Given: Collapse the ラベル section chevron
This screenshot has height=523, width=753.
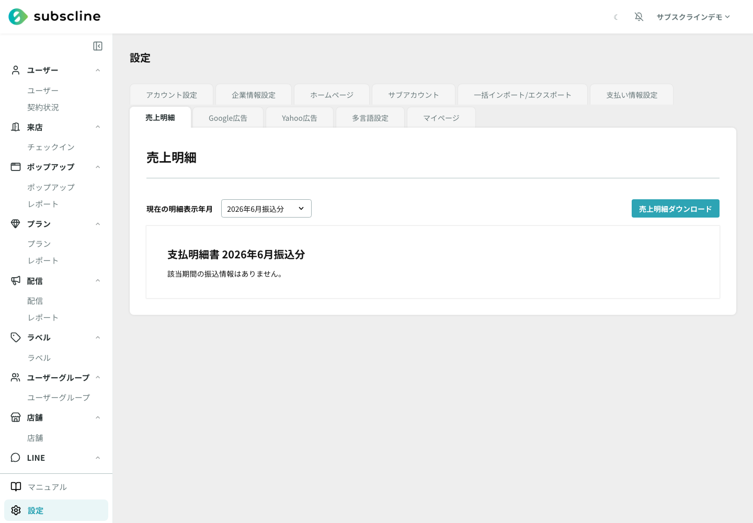Looking at the screenshot, I should coord(98,337).
